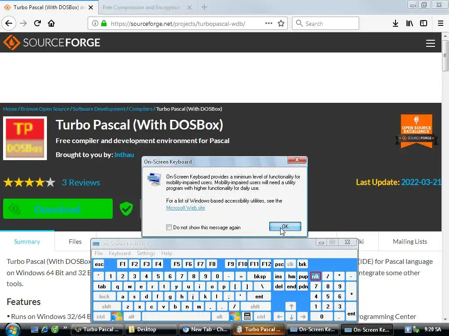The image size is (449, 336).
Task: Open Software Development breadcrumb link
Action: (99, 109)
